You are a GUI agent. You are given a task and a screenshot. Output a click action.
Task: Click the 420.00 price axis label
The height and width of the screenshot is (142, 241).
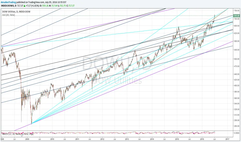tap(237, 80)
